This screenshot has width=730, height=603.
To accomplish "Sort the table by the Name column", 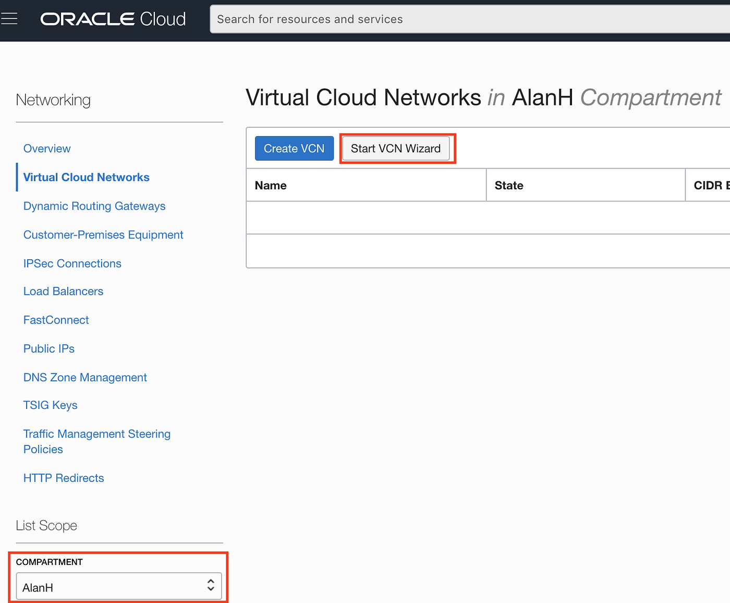I will (x=271, y=185).
